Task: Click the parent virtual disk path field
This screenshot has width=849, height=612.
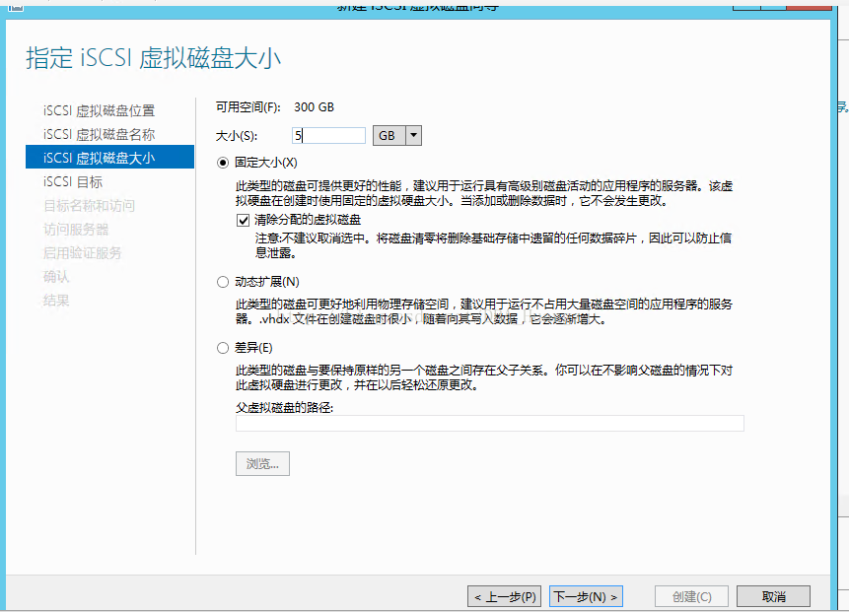Action: [x=489, y=423]
